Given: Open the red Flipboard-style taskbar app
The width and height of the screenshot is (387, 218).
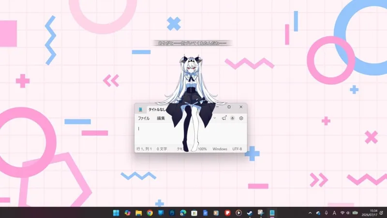Looking at the screenshot, I should tap(227, 213).
